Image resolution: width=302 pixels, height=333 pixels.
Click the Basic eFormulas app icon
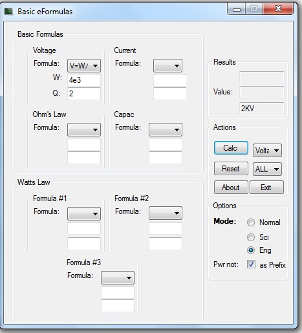pyautogui.click(x=8, y=12)
